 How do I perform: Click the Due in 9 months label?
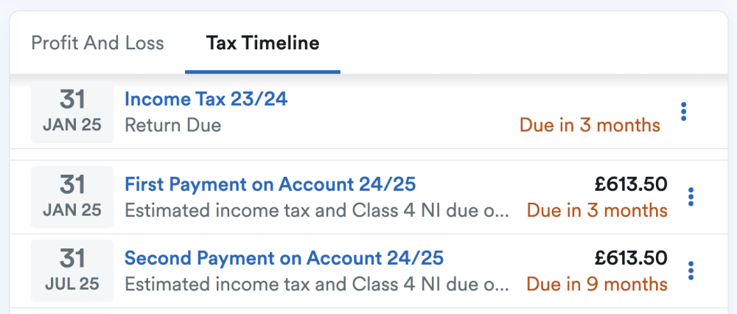(x=597, y=285)
